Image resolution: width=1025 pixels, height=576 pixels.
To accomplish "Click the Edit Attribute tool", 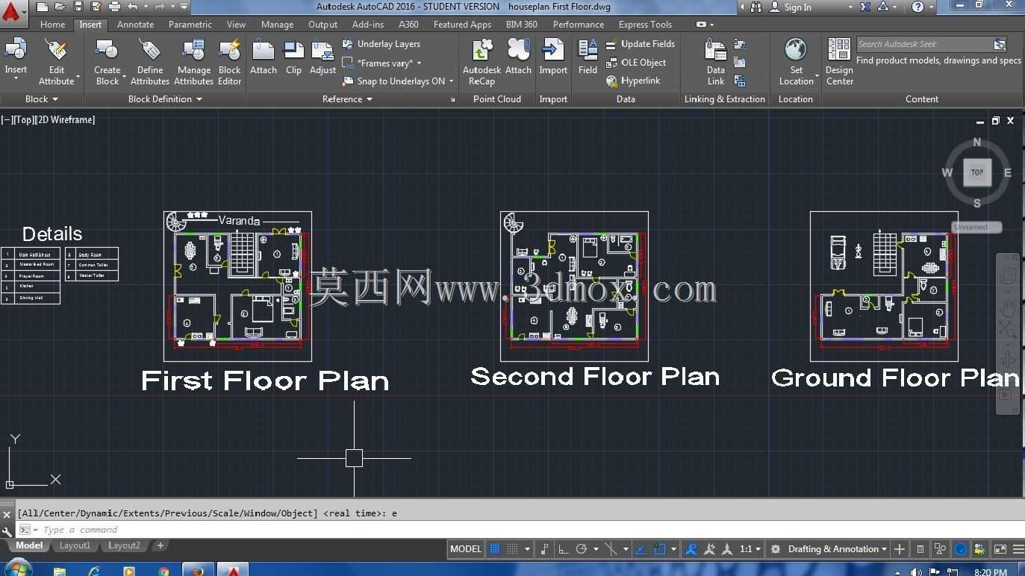I will (57, 62).
